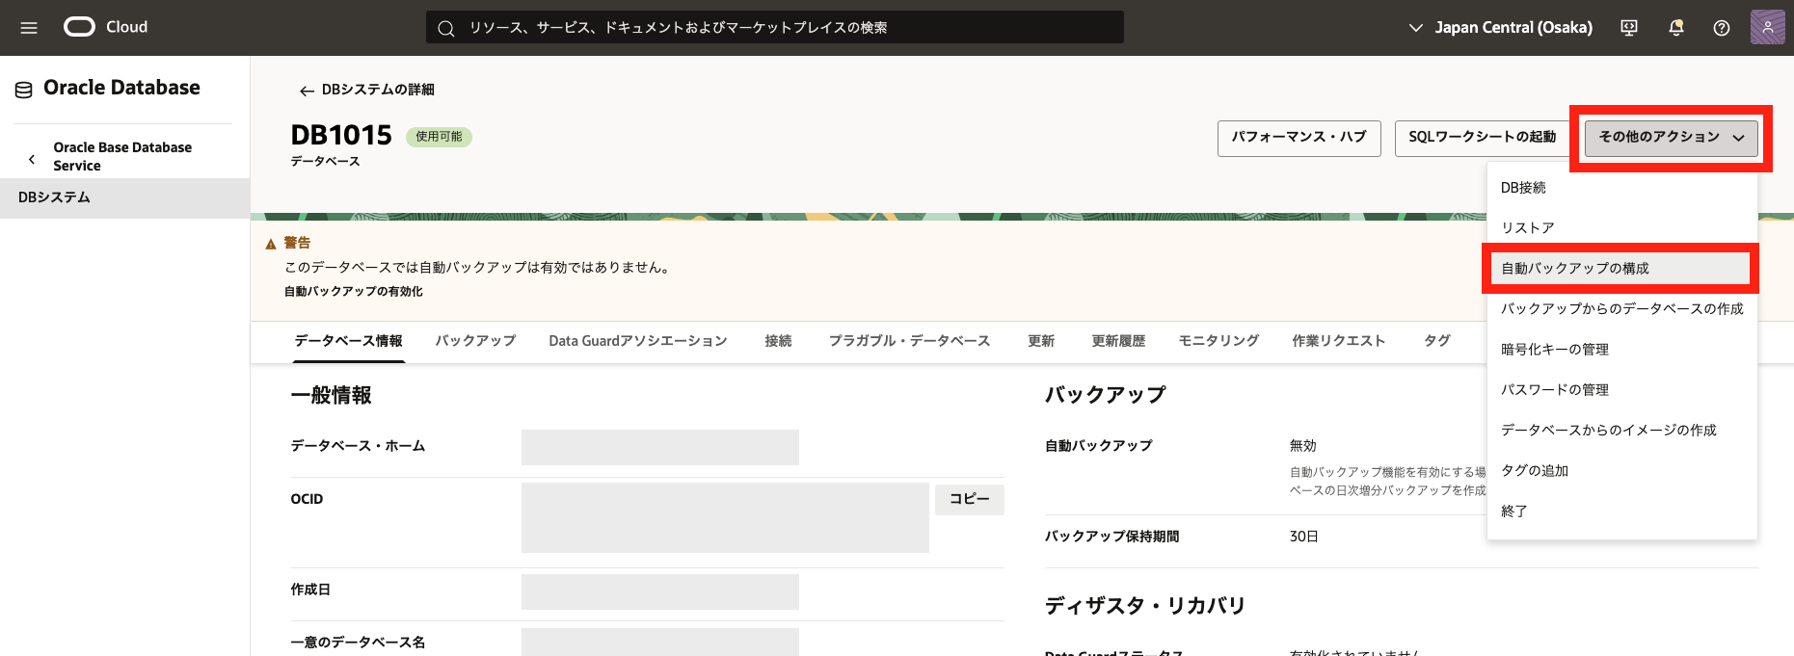
Task: Click the back chevron beside Oracle Base Database Service
Action: click(x=32, y=159)
